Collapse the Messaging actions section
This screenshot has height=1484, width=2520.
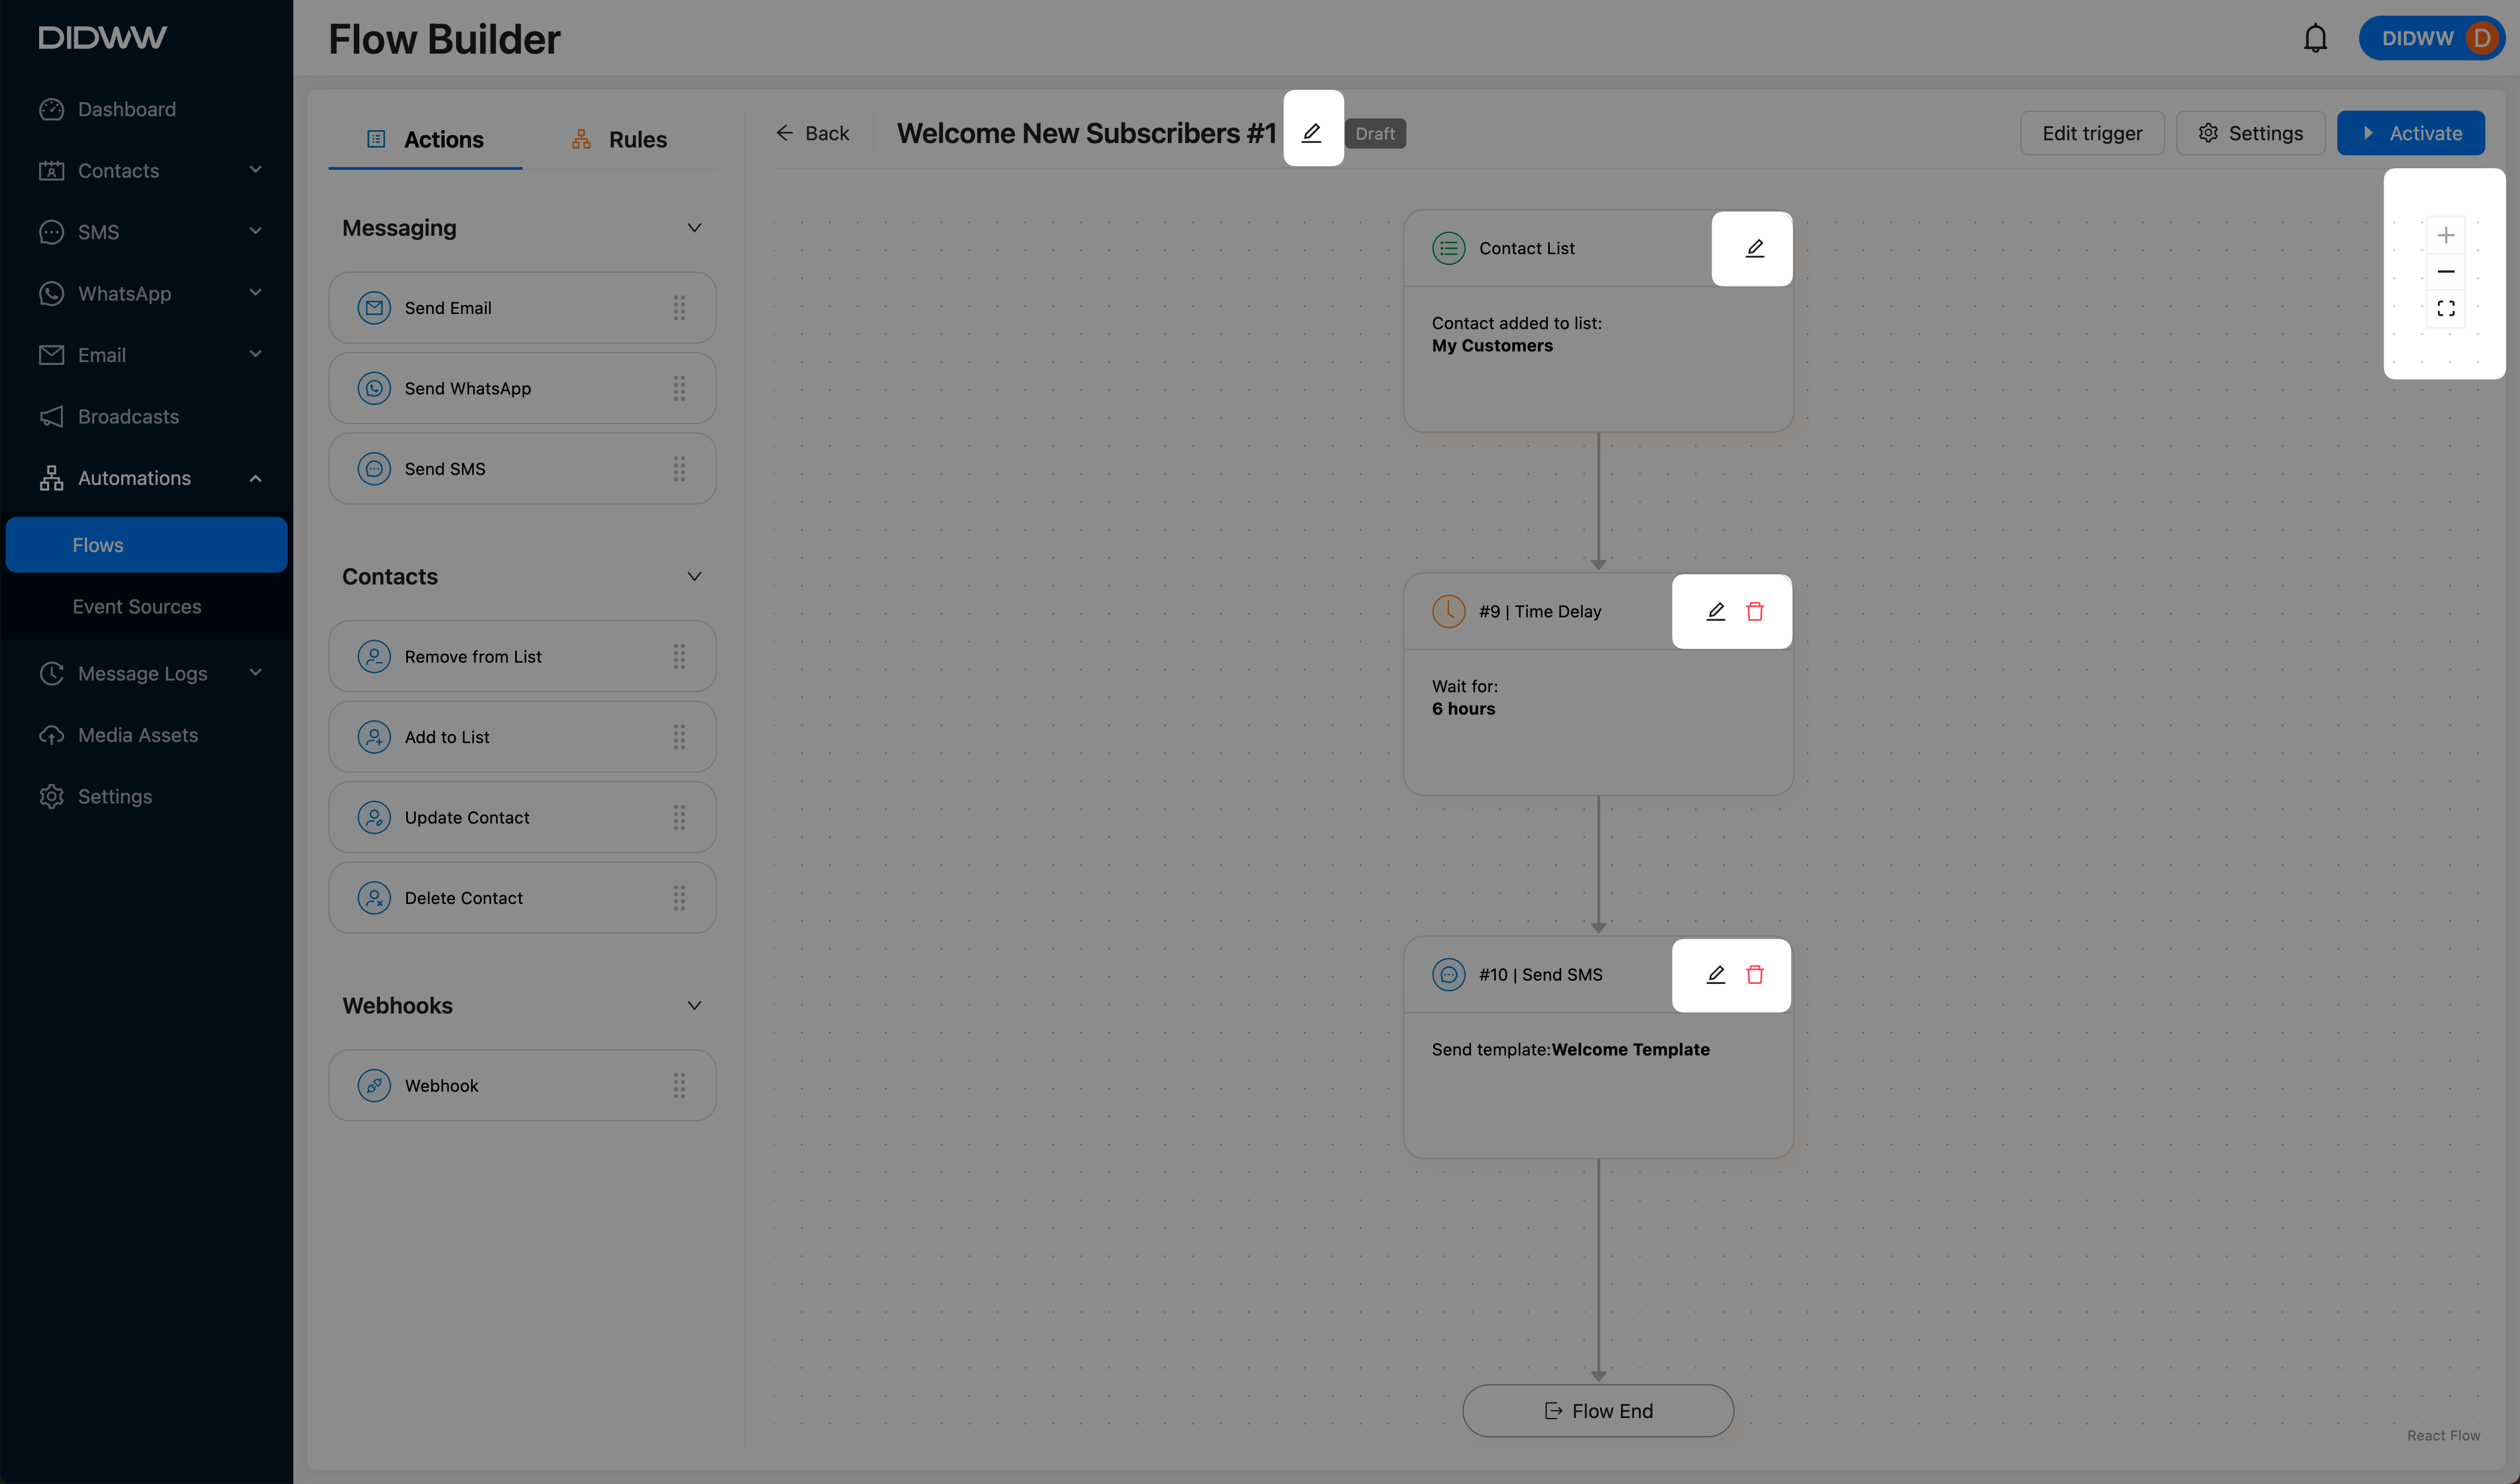pyautogui.click(x=694, y=228)
